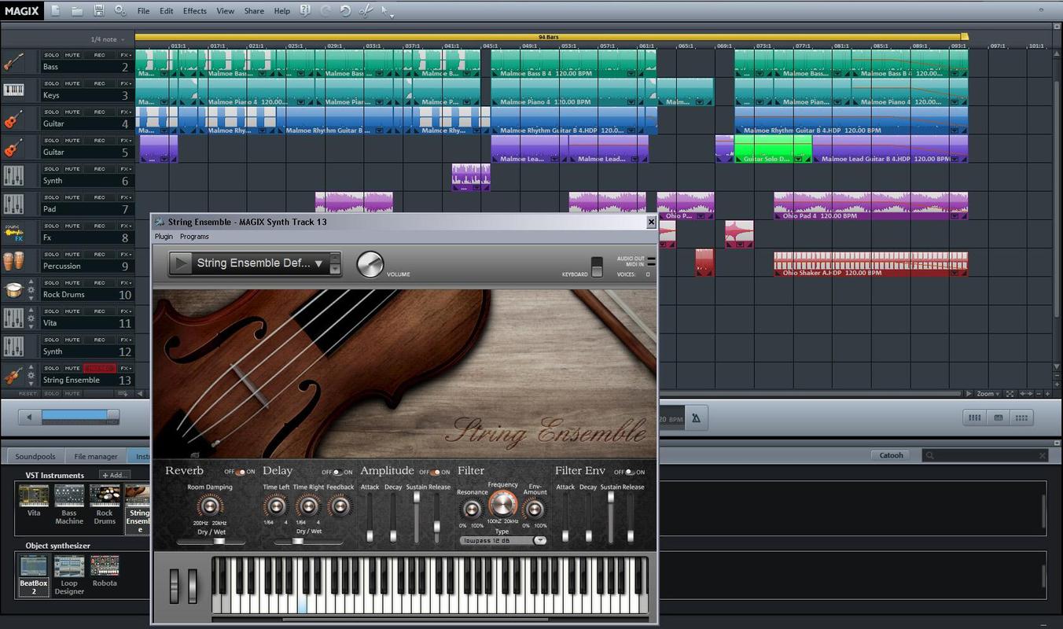Open Rock Drums track gear settings
Viewport: 1063px width, 629px height.
(x=31, y=292)
